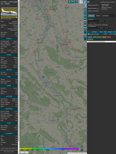Click the SPEED section header
The width and height of the screenshot is (116, 154).
click(9, 86)
